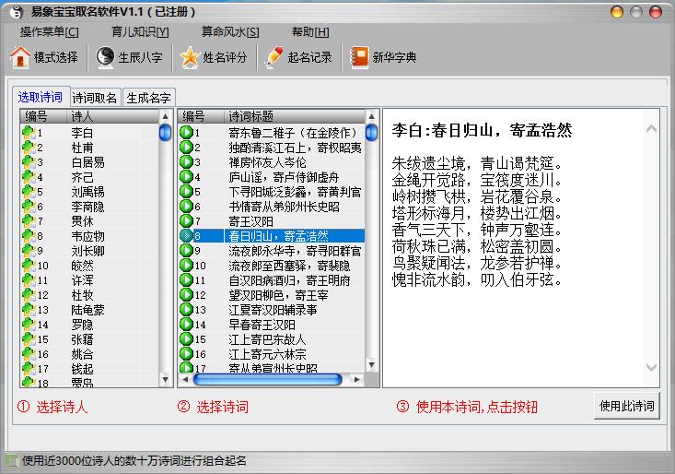Screen dimensions: 675x474
Task: Click the icon beside poet 杜甫
Action: 29,147
